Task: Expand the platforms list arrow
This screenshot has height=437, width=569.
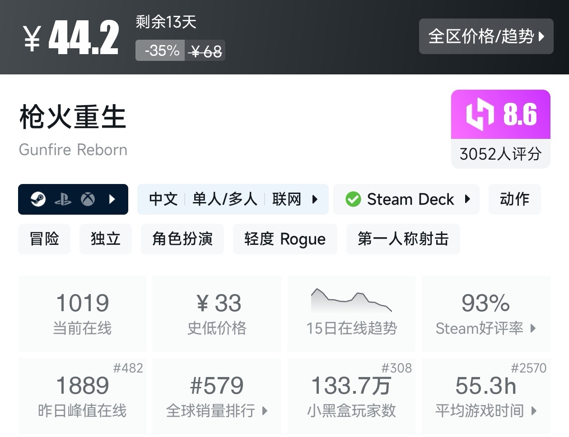Action: click(x=112, y=199)
